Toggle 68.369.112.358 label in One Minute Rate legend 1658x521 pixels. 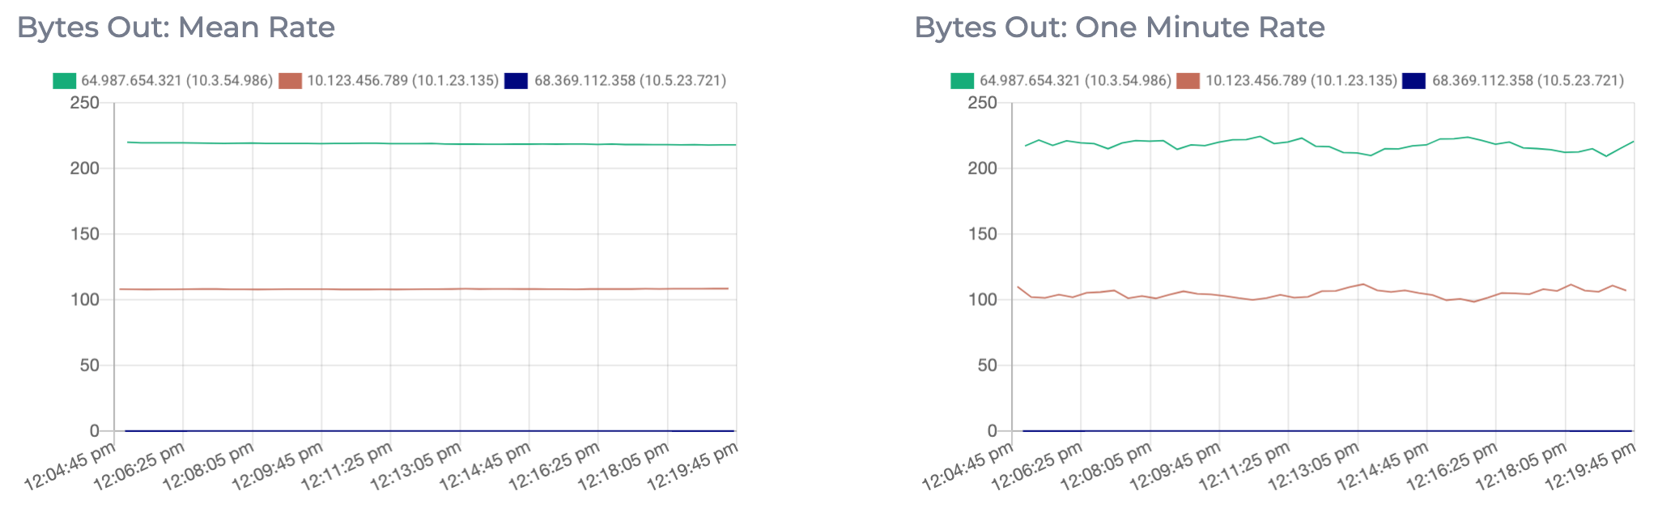pyautogui.click(x=1528, y=81)
